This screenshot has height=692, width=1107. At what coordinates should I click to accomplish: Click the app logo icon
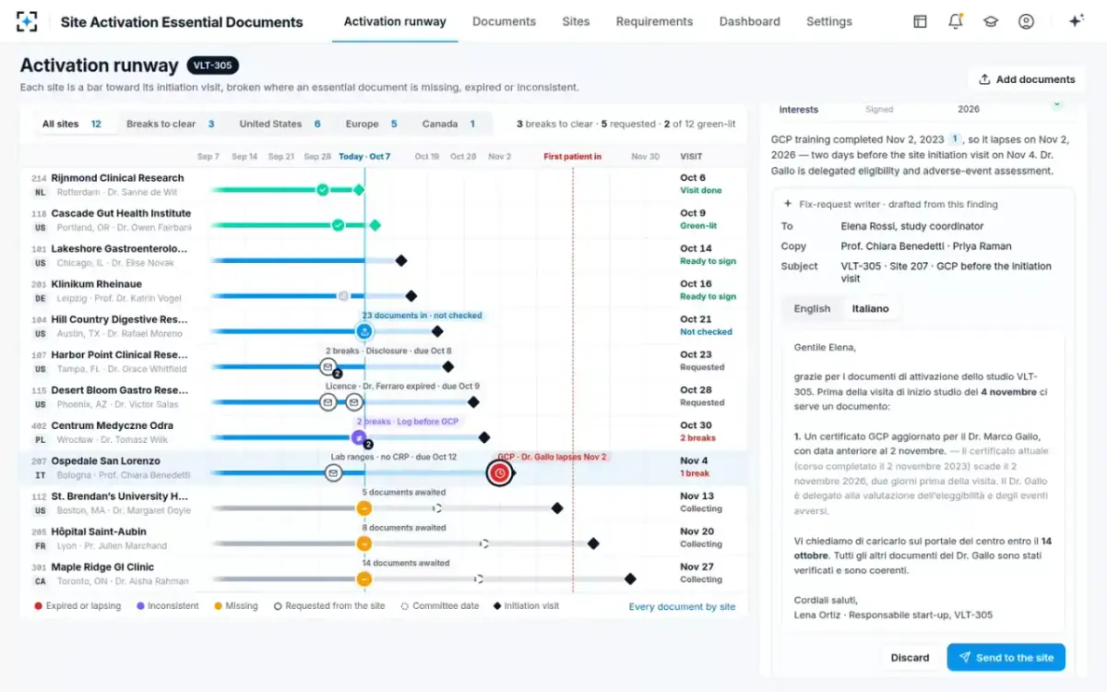pos(28,21)
